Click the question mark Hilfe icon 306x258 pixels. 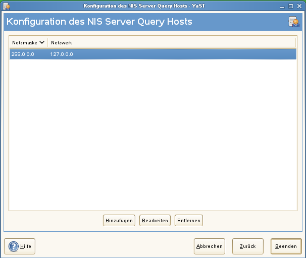click(14, 246)
